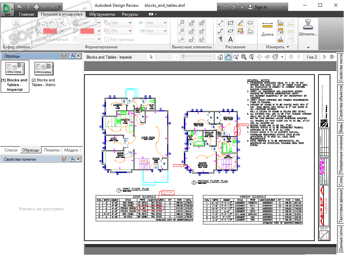
Task: Toggle the Без границы checkbox
Action: coord(107,39)
